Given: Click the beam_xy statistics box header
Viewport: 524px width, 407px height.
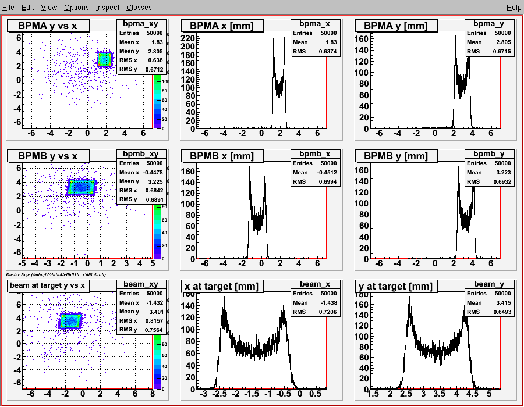Looking at the screenshot, I should (141, 284).
